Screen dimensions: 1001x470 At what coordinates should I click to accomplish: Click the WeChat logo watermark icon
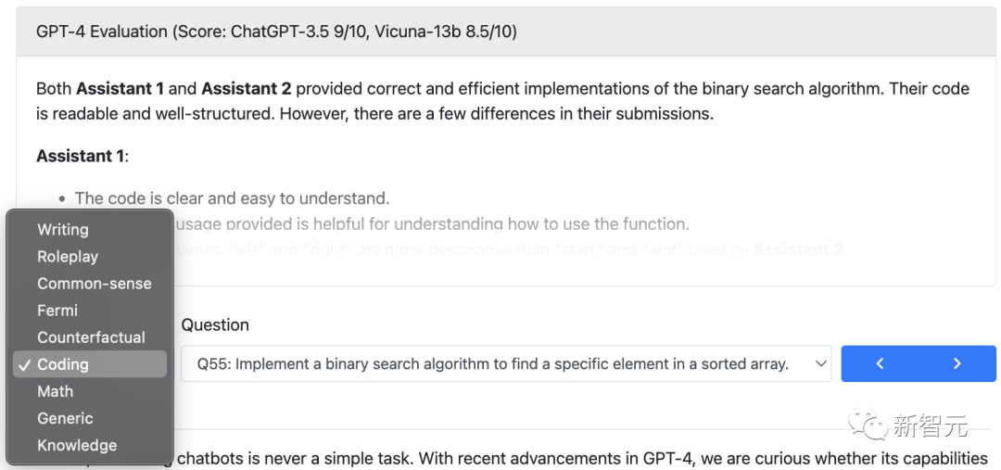point(871,426)
